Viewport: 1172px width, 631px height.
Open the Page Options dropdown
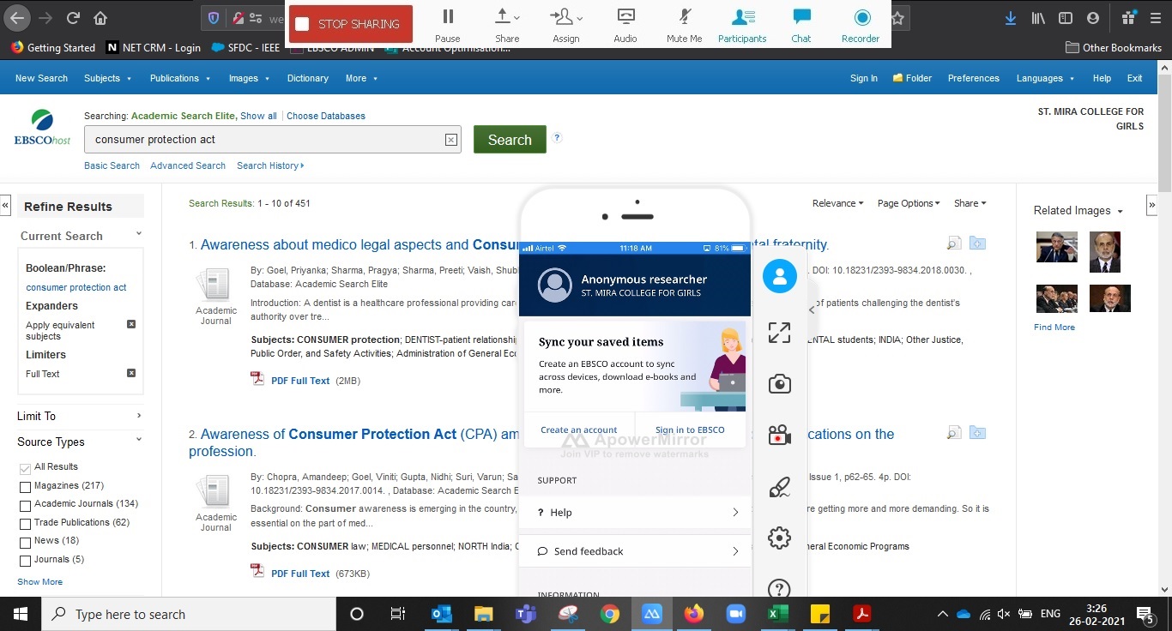point(908,203)
